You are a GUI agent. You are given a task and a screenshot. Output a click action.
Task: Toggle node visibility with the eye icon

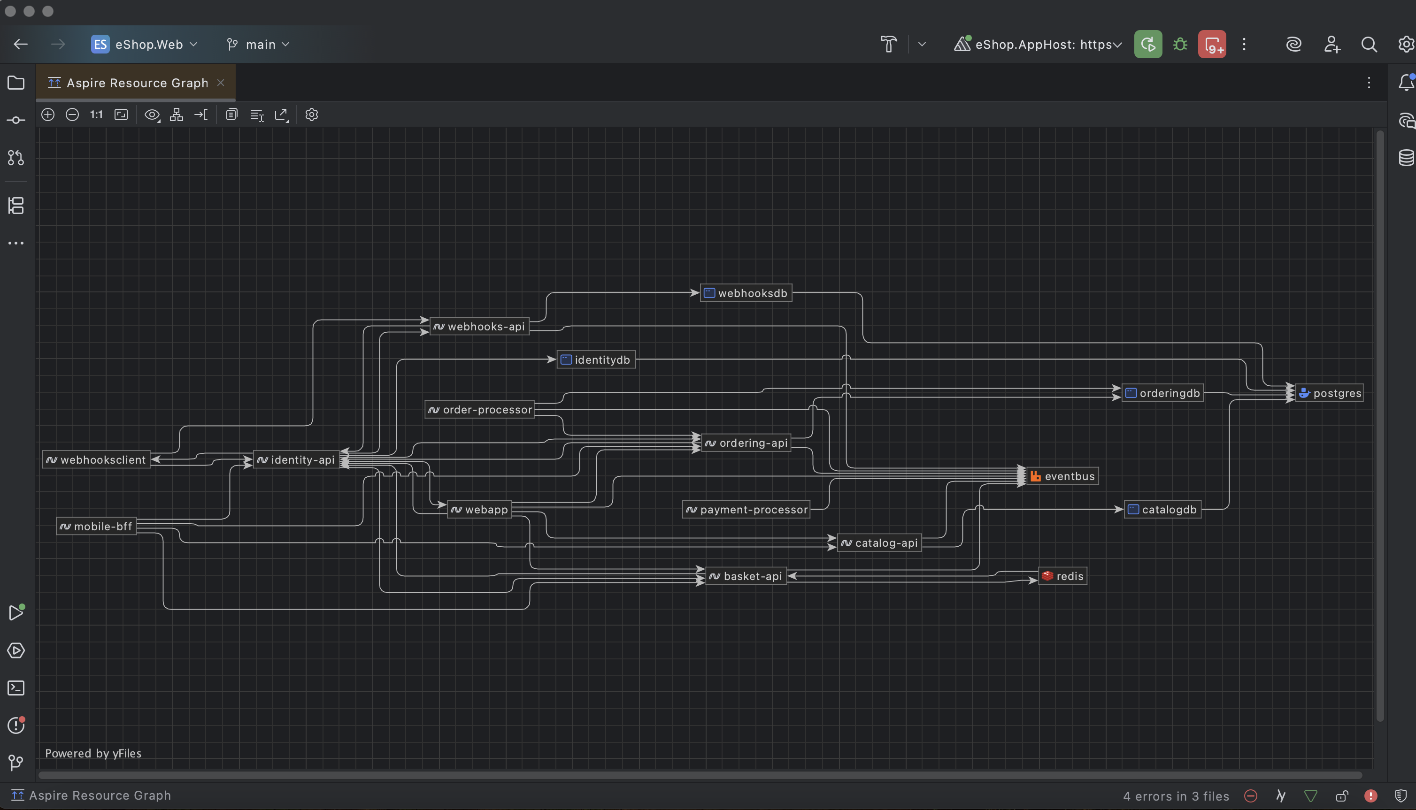[151, 115]
